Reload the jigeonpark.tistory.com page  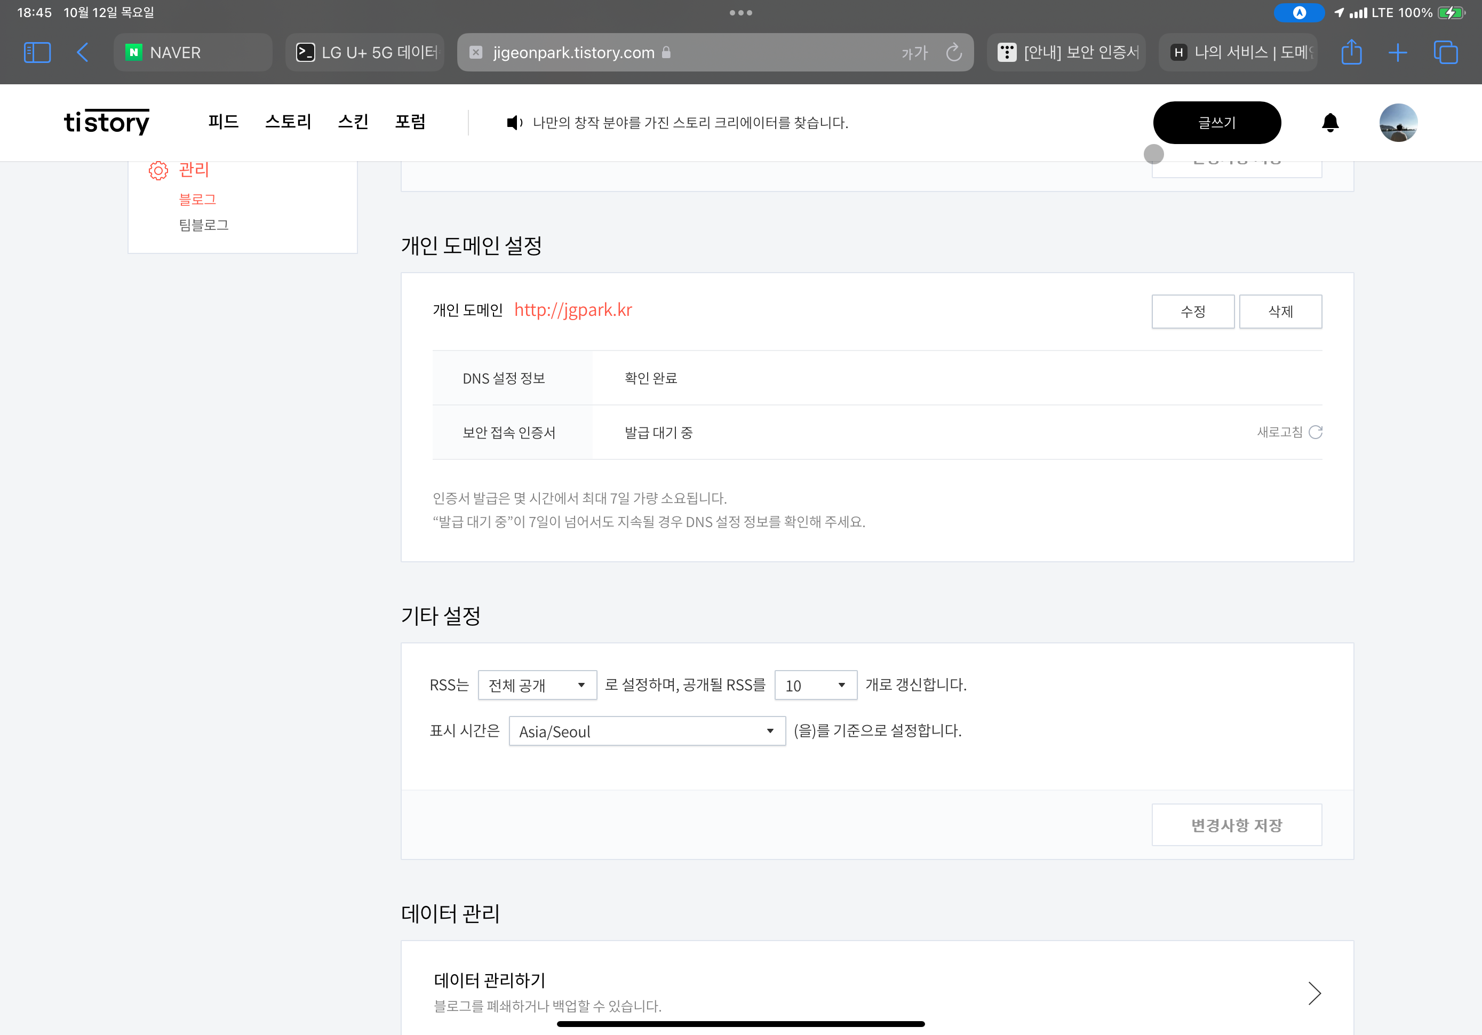pyautogui.click(x=953, y=52)
